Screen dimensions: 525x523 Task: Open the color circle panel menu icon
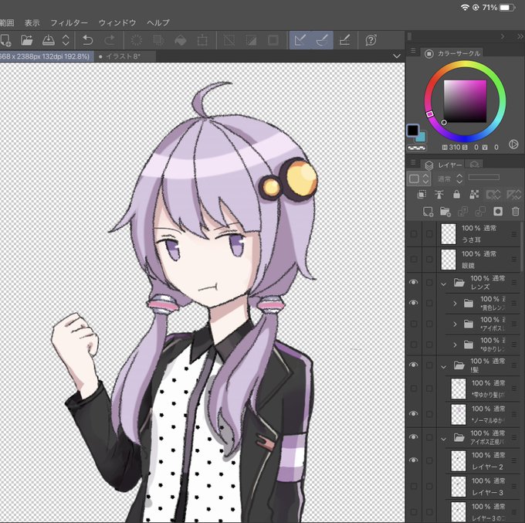tap(413, 50)
